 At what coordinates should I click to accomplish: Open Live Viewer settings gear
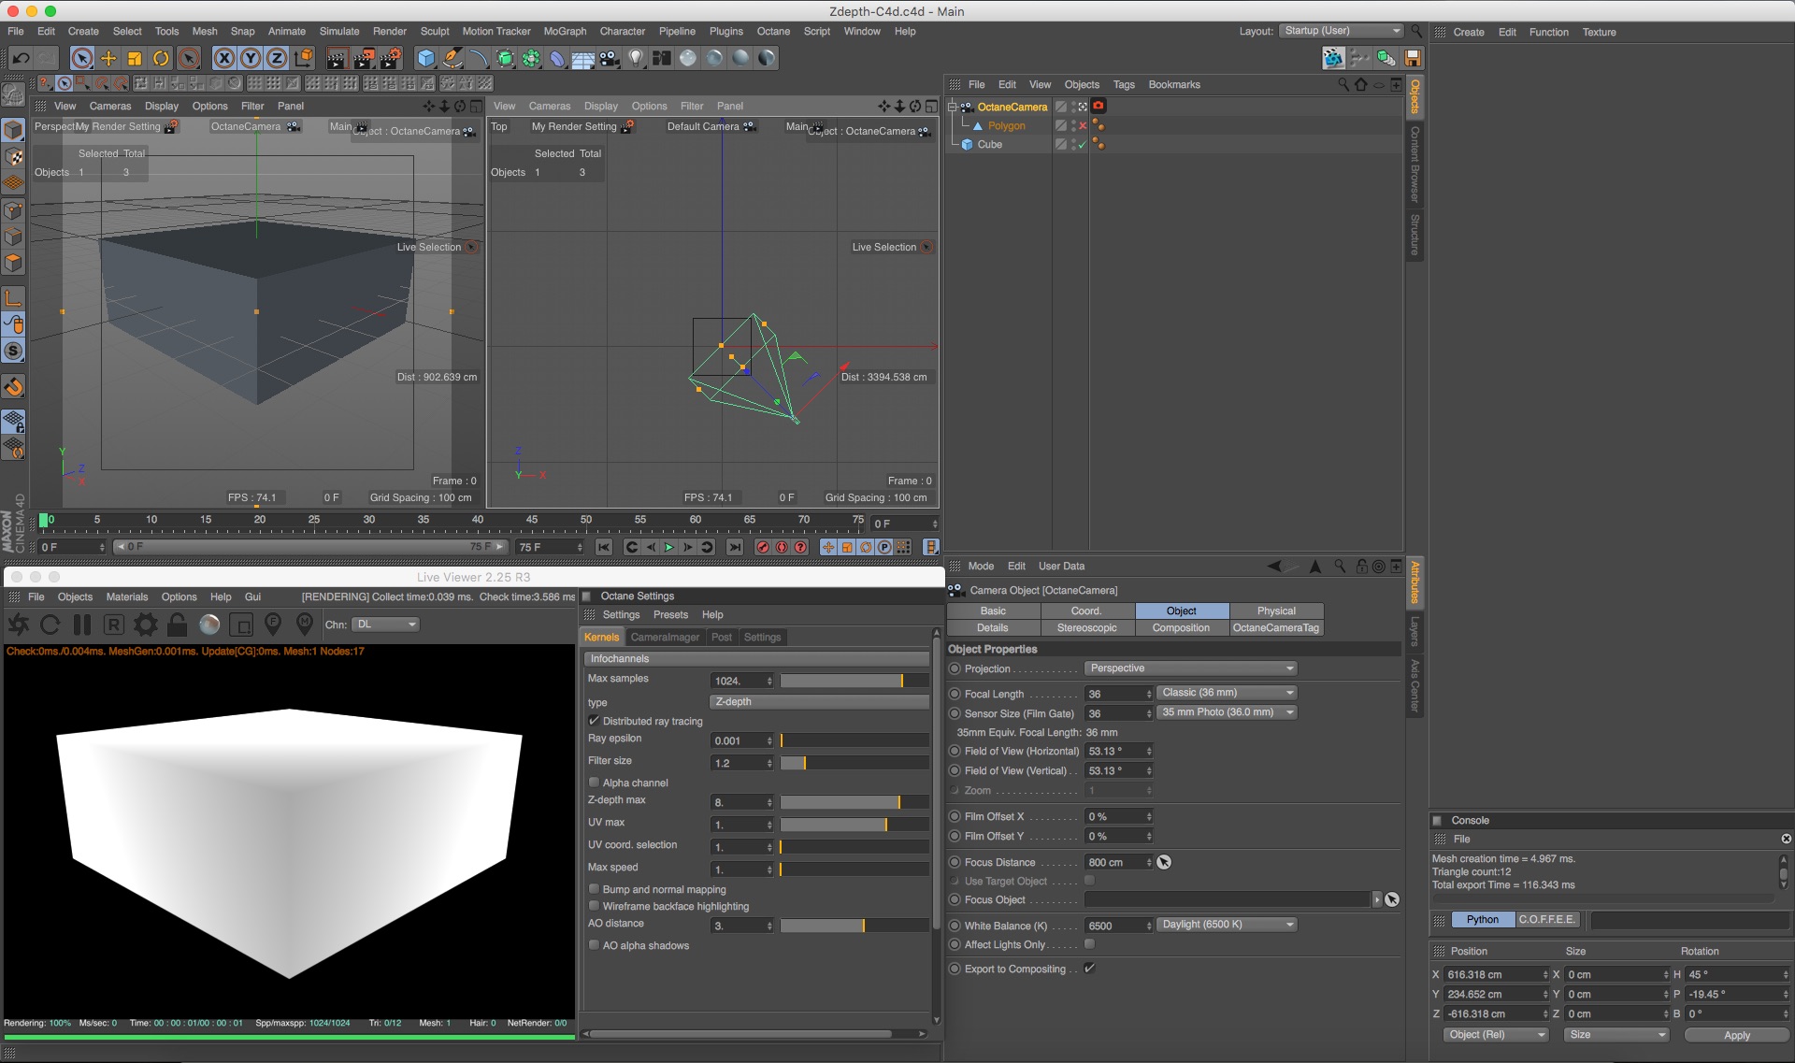click(x=146, y=625)
